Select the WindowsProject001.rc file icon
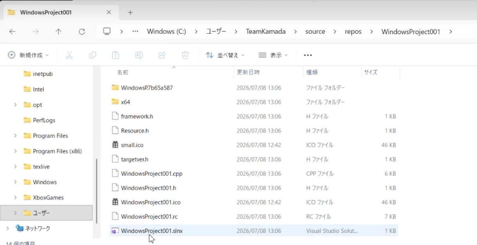 115,216
